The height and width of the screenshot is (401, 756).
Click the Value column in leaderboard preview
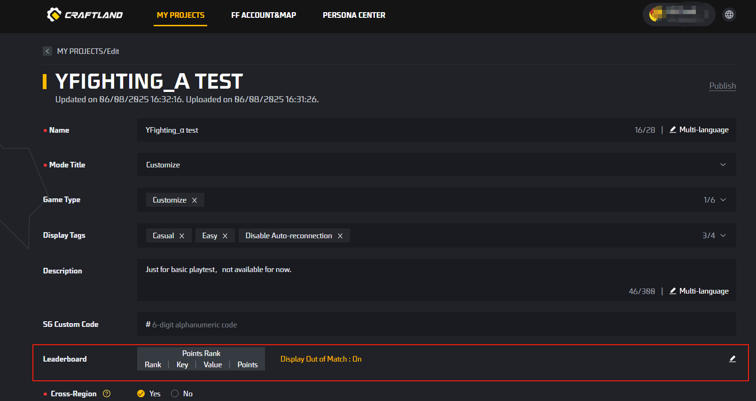pyautogui.click(x=213, y=364)
